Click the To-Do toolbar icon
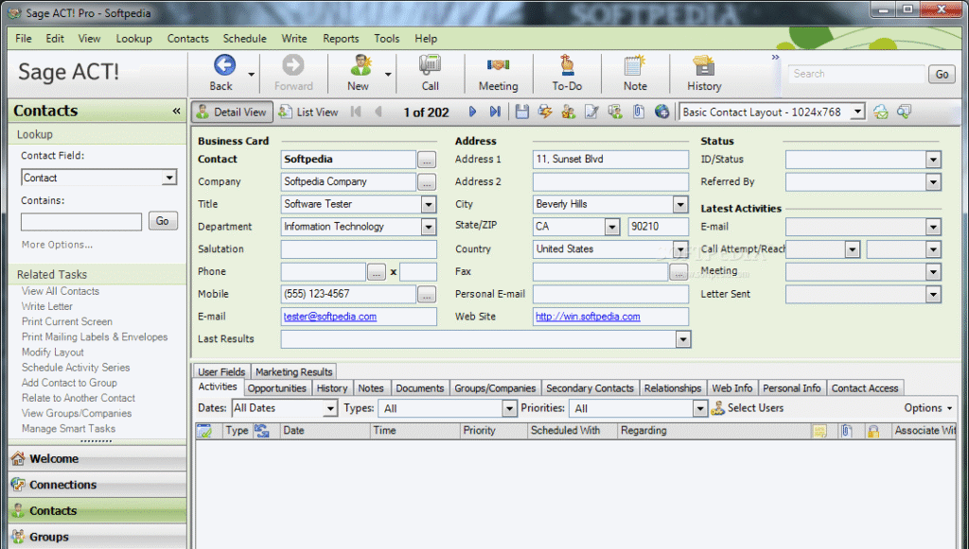Image resolution: width=969 pixels, height=549 pixels. pyautogui.click(x=568, y=65)
